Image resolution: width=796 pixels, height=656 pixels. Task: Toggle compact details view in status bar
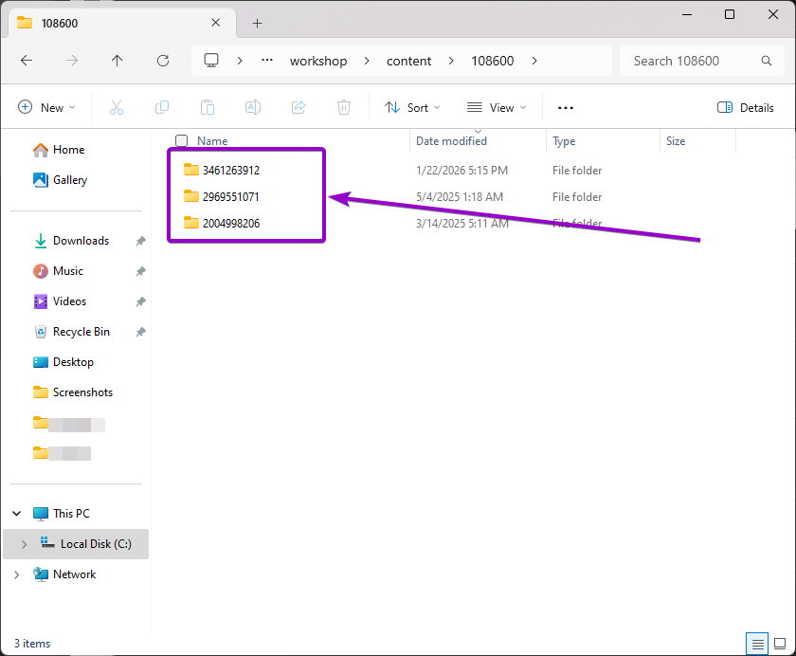tap(757, 644)
